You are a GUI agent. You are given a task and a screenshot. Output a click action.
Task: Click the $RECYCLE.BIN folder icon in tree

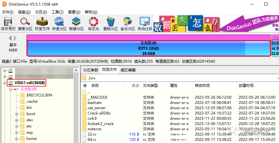point(23,95)
